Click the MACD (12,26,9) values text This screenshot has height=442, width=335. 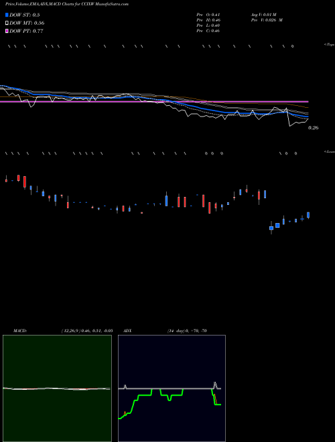pyautogui.click(x=87, y=331)
